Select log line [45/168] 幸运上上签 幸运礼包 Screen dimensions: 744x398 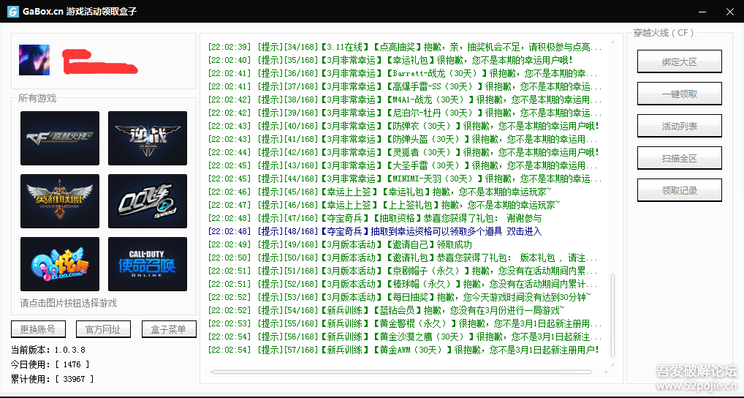(x=380, y=192)
